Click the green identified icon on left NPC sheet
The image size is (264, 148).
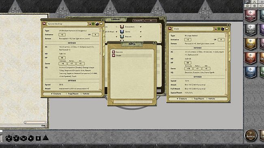coord(93,24)
